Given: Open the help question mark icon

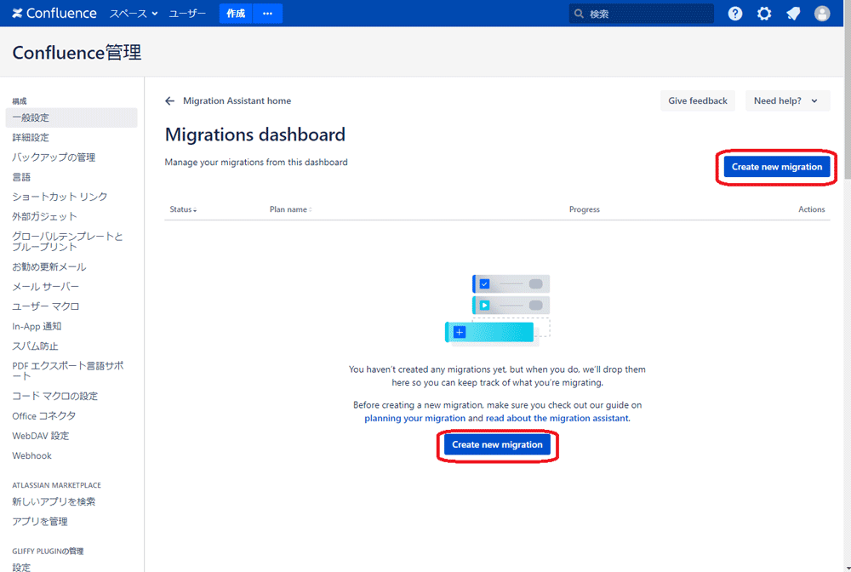Looking at the screenshot, I should coord(735,14).
